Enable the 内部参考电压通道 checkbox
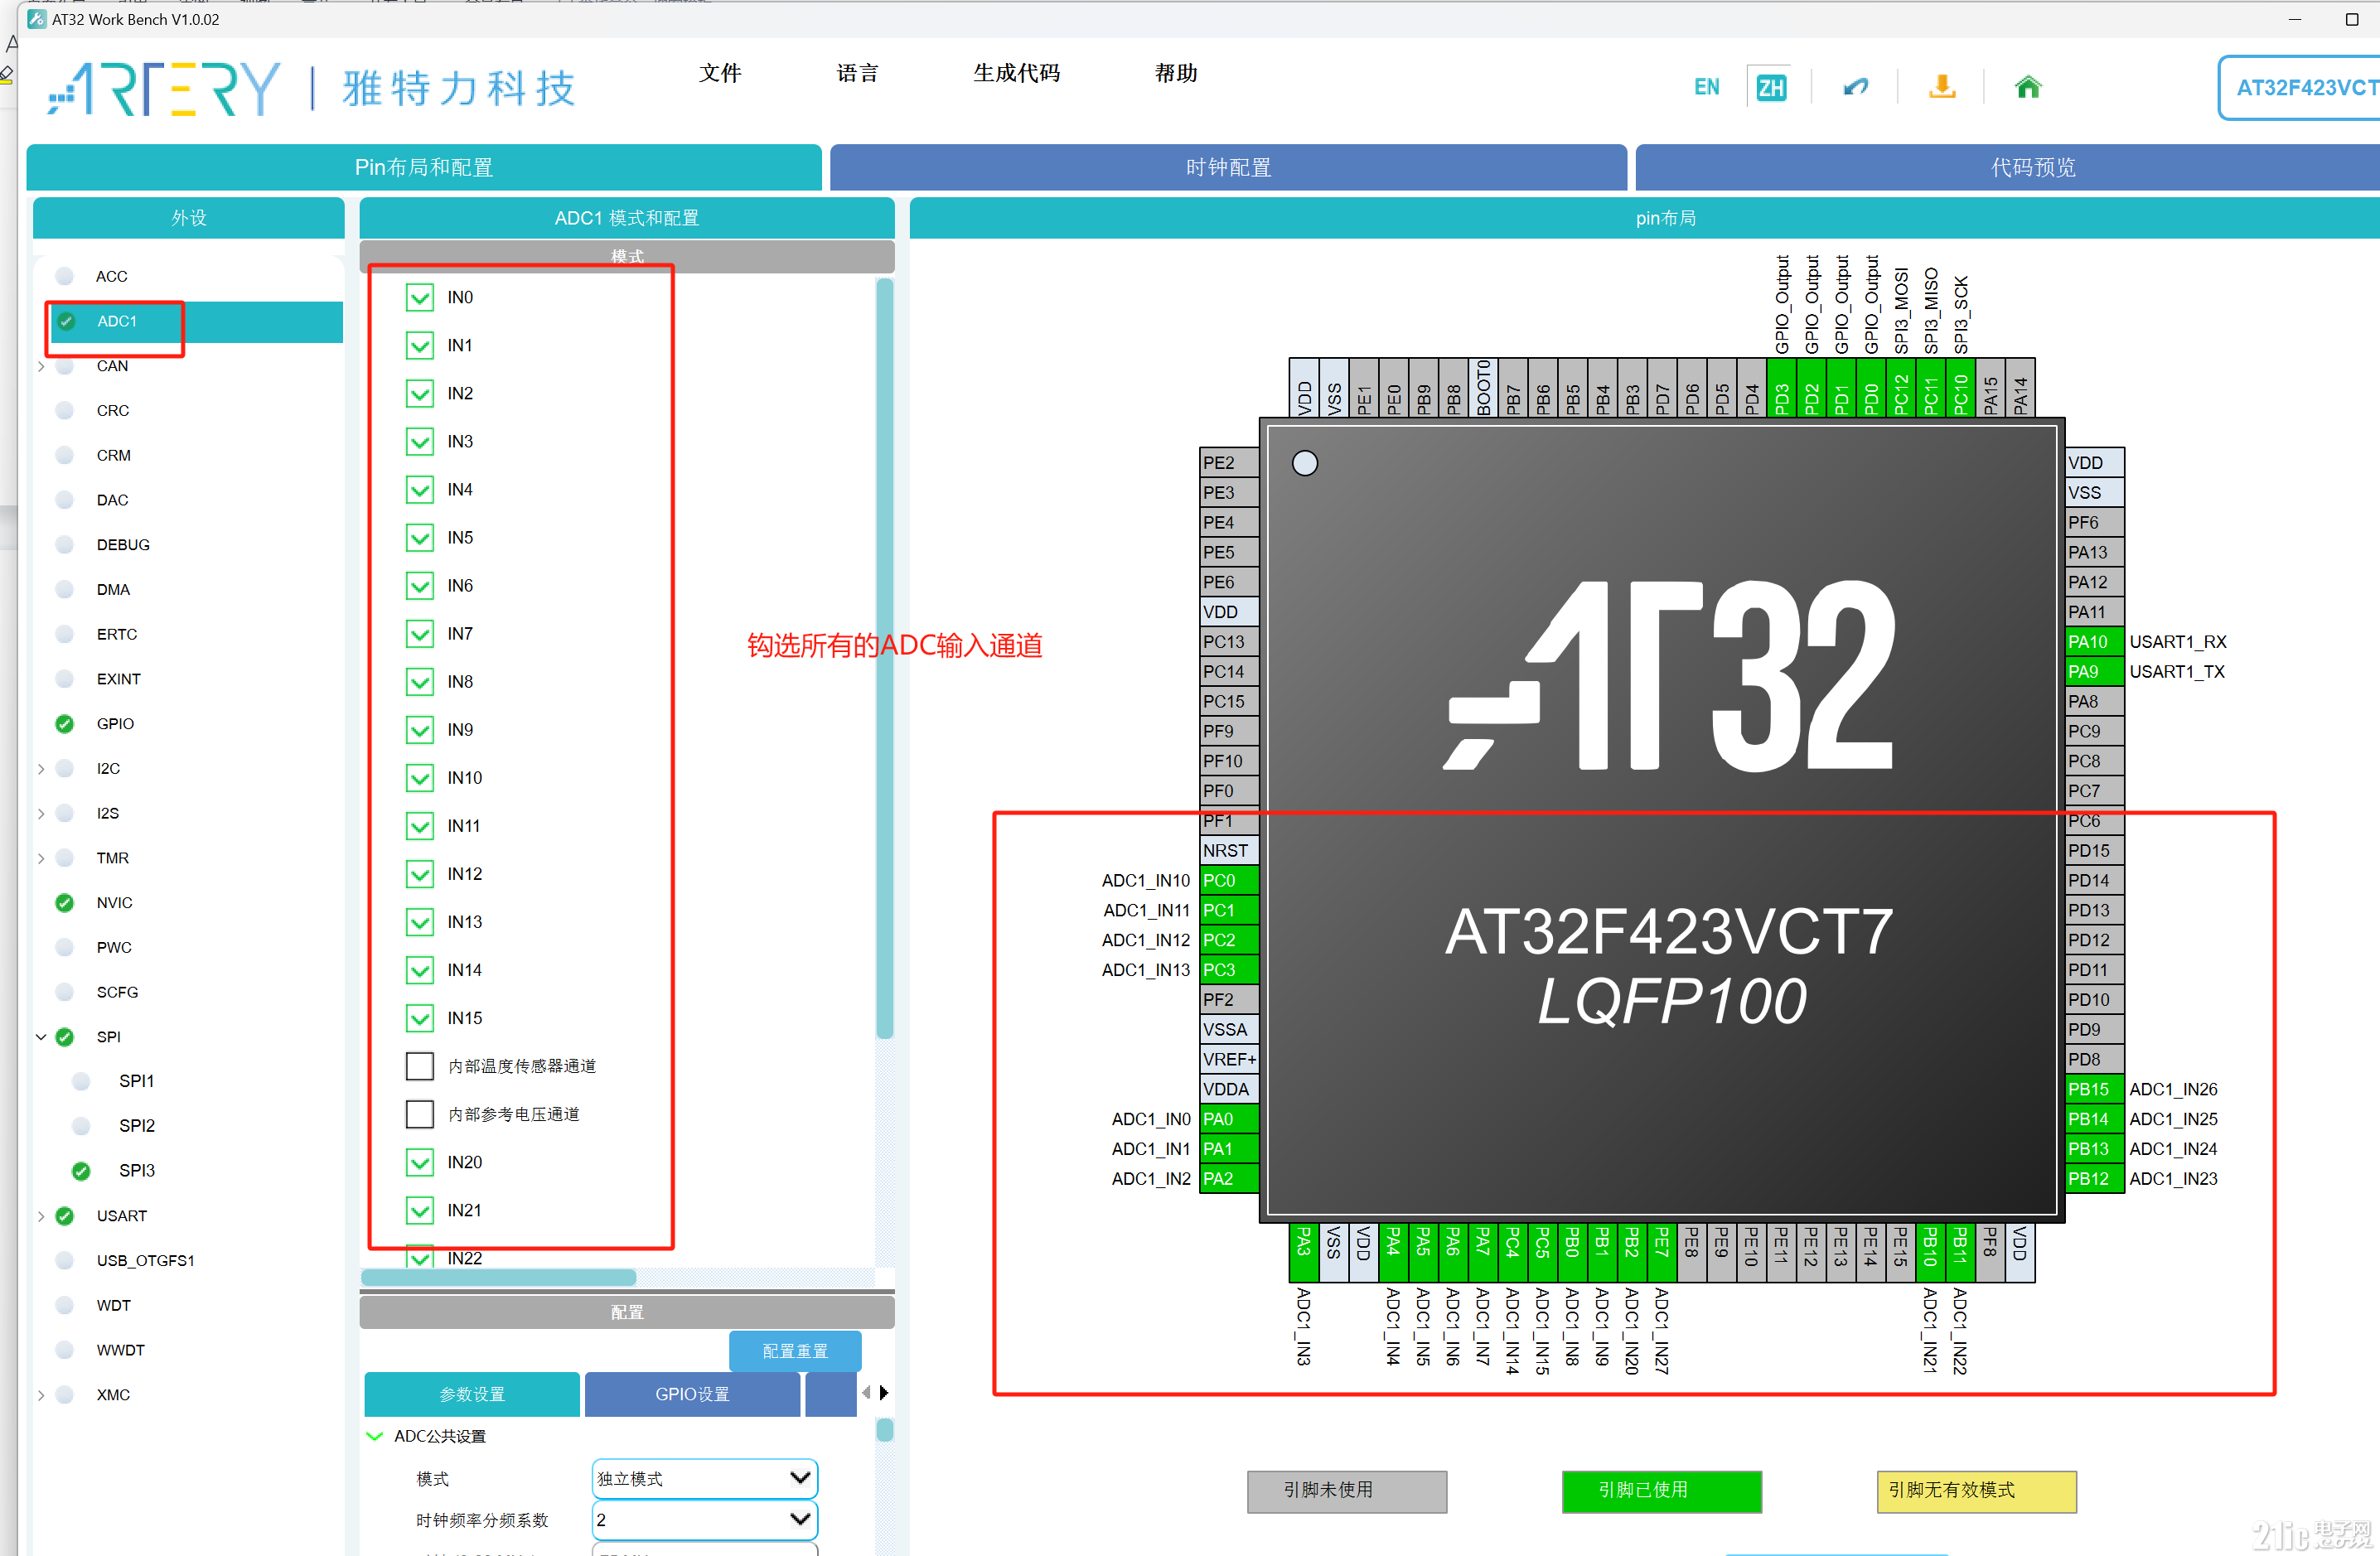 click(x=420, y=1114)
